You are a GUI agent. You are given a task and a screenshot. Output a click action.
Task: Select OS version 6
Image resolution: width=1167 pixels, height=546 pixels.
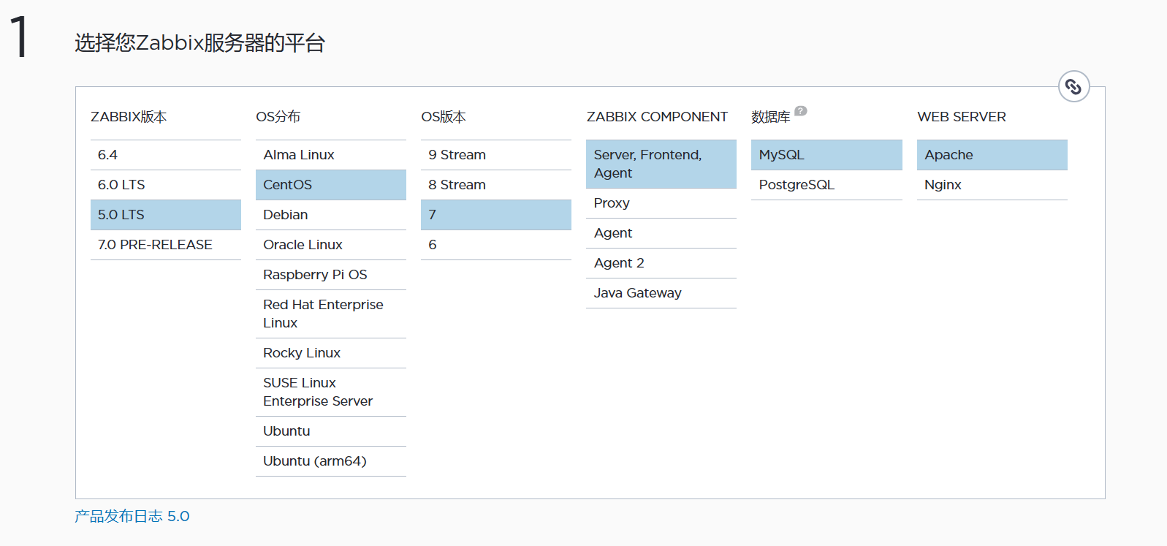click(496, 245)
